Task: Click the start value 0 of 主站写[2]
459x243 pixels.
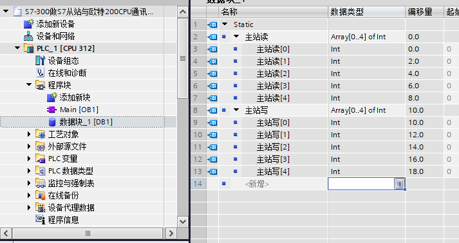Action: 449,147
